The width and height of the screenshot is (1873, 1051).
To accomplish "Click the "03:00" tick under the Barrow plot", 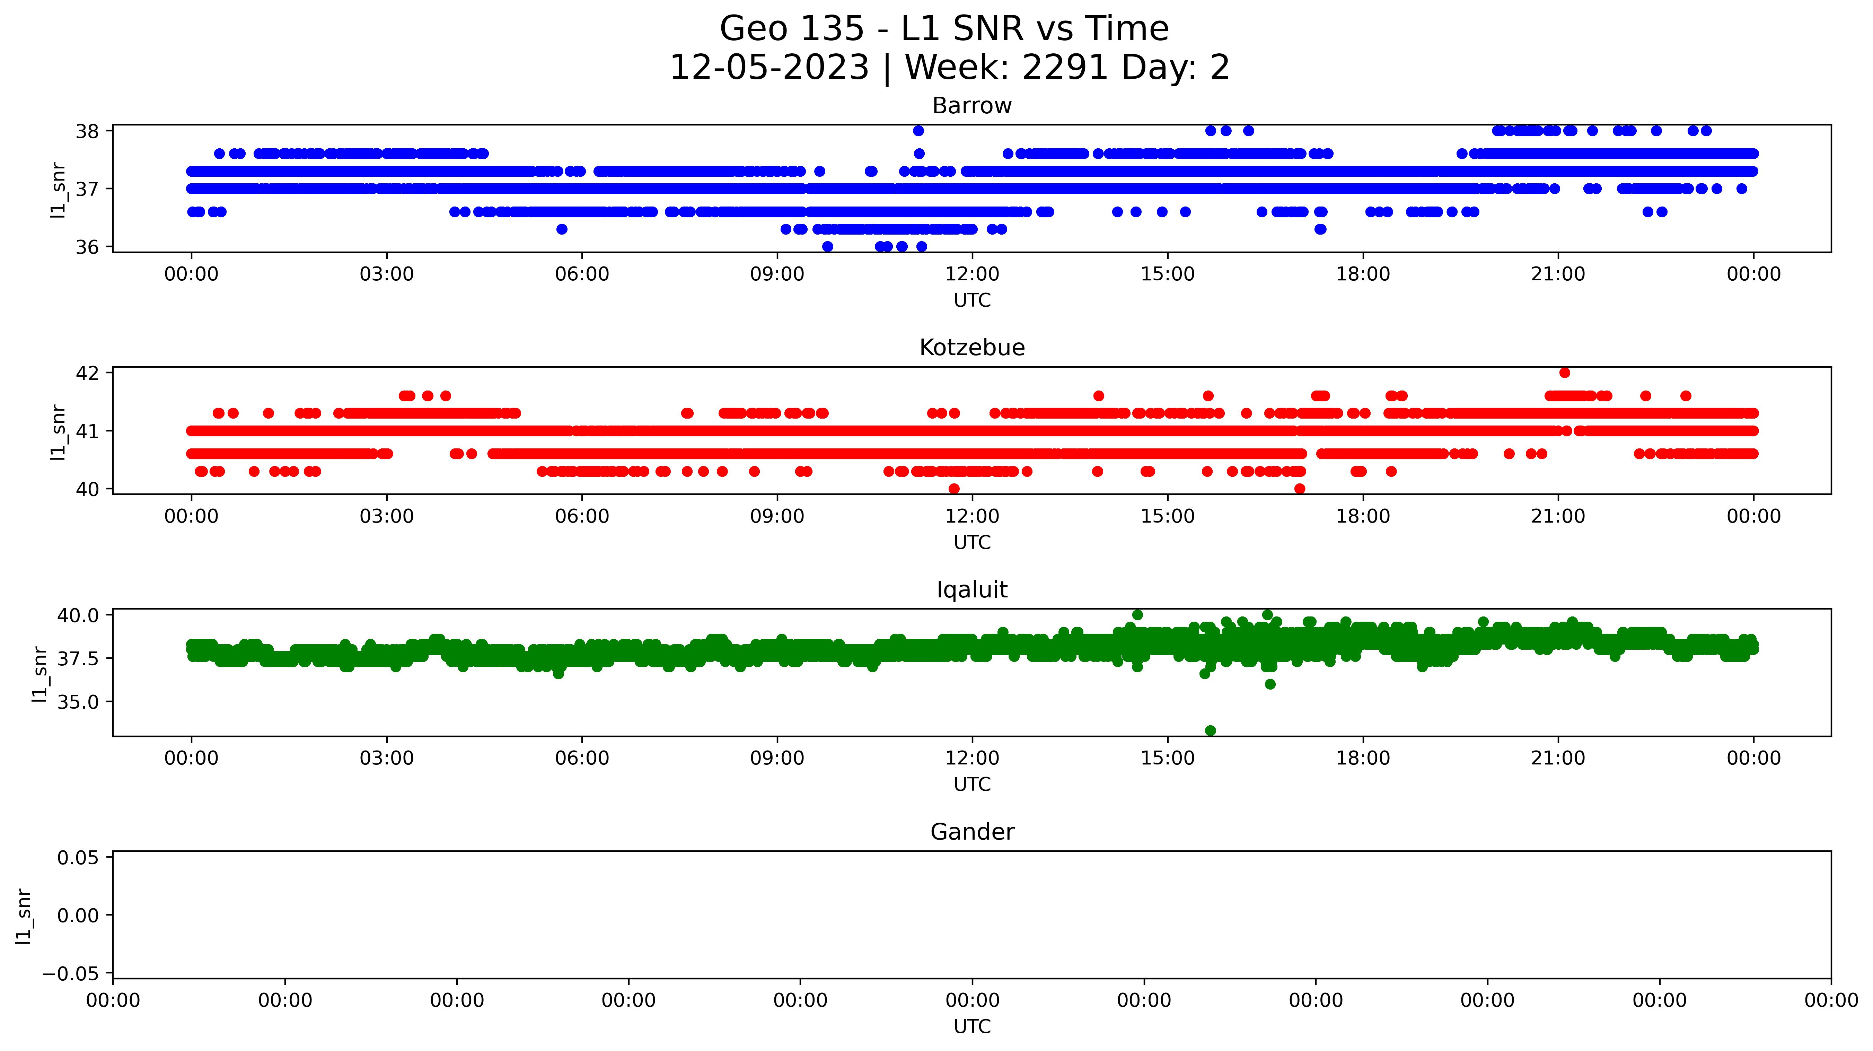I will [x=387, y=275].
